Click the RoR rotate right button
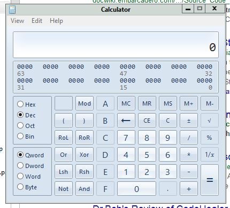Viewport: 230px width, 208px height. (85, 138)
